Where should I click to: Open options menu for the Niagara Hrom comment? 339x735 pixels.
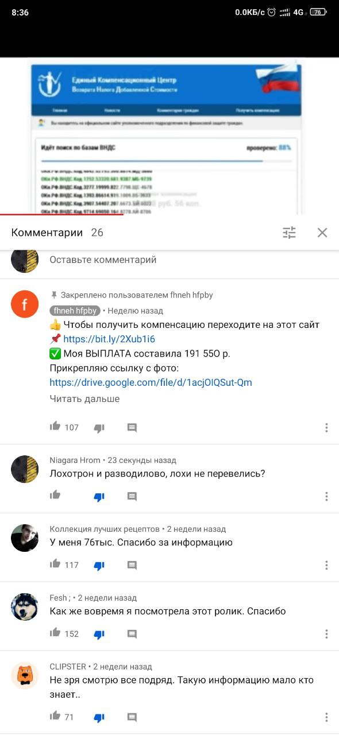(326, 497)
